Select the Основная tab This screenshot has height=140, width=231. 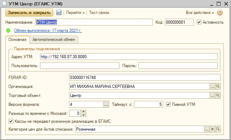click(x=18, y=39)
